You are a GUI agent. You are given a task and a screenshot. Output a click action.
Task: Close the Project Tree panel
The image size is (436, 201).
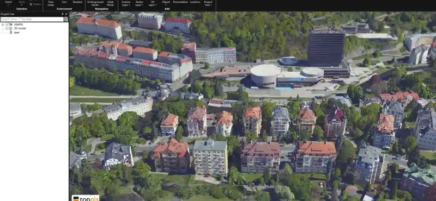[x=66, y=14]
